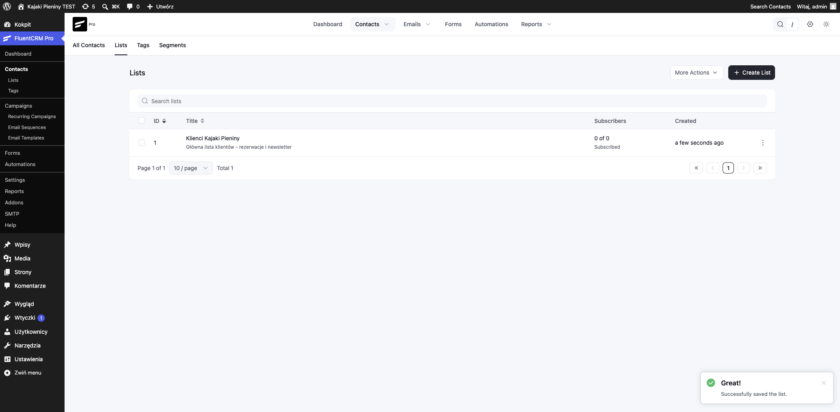Viewport: 840px width, 412px height.
Task: Open the FluentCRM settings gear icon
Action: click(x=810, y=24)
